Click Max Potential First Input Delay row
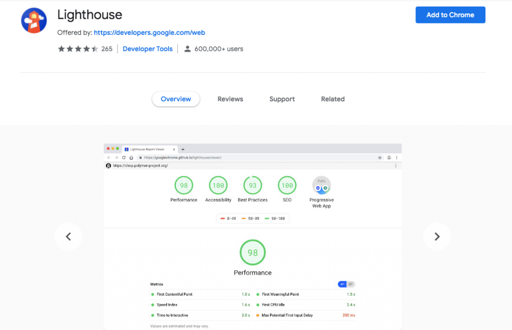This screenshot has height=330, width=512. pyautogui.click(x=305, y=316)
